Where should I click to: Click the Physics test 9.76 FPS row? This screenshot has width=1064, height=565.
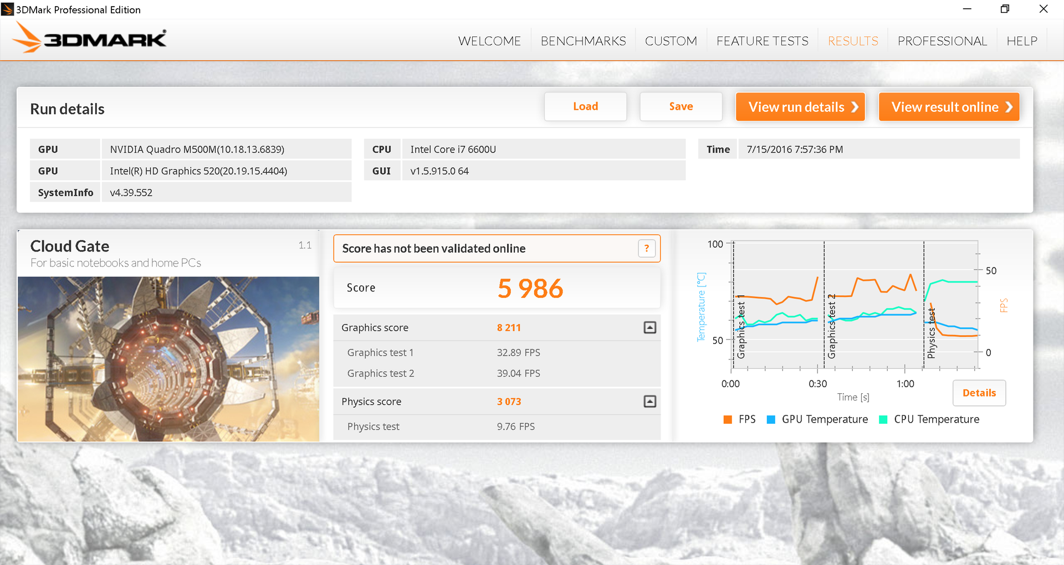pyautogui.click(x=497, y=427)
